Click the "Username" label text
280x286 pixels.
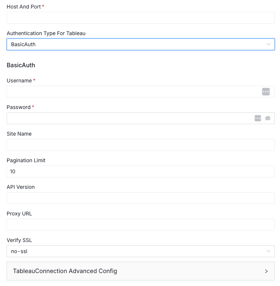click(19, 81)
